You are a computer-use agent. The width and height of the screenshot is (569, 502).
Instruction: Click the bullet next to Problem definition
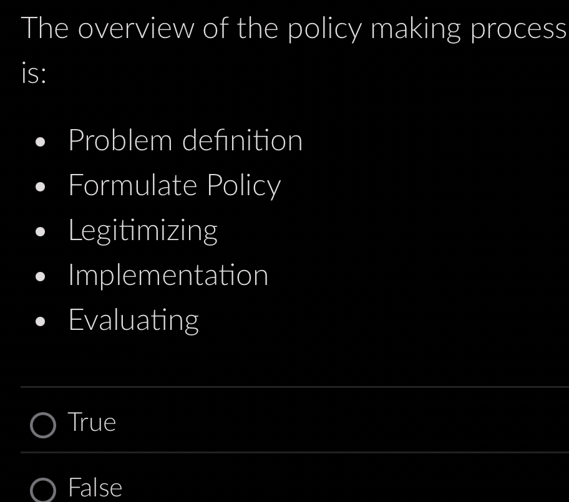pos(40,142)
